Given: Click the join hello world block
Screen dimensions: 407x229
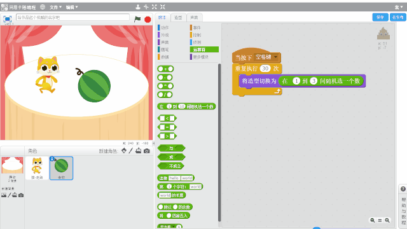Looking at the screenshot, I should (x=176, y=178).
